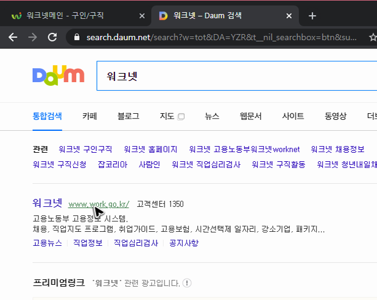The width and height of the screenshot is (377, 300).
Task: Open the 웹문서 search tab
Action: [x=250, y=116]
